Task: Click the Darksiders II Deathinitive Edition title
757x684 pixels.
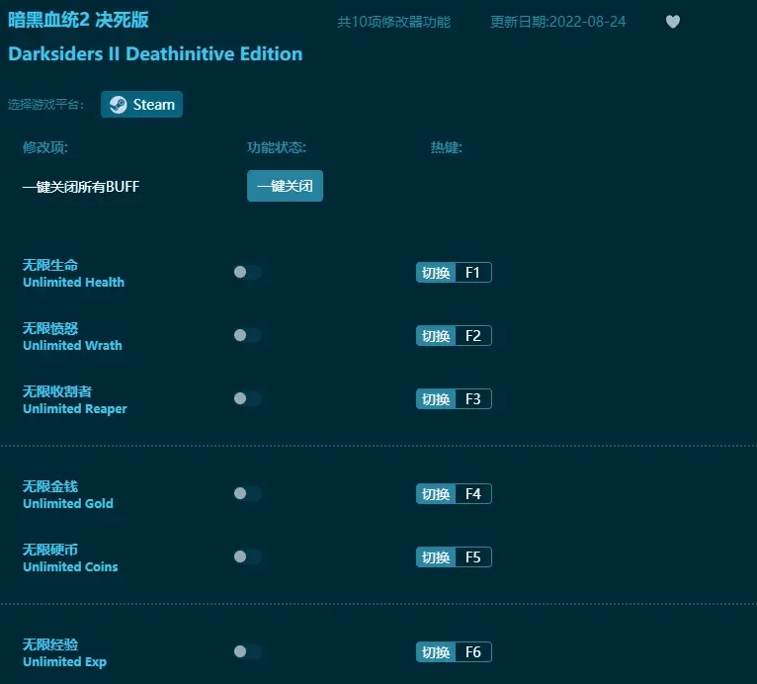Action: (155, 54)
